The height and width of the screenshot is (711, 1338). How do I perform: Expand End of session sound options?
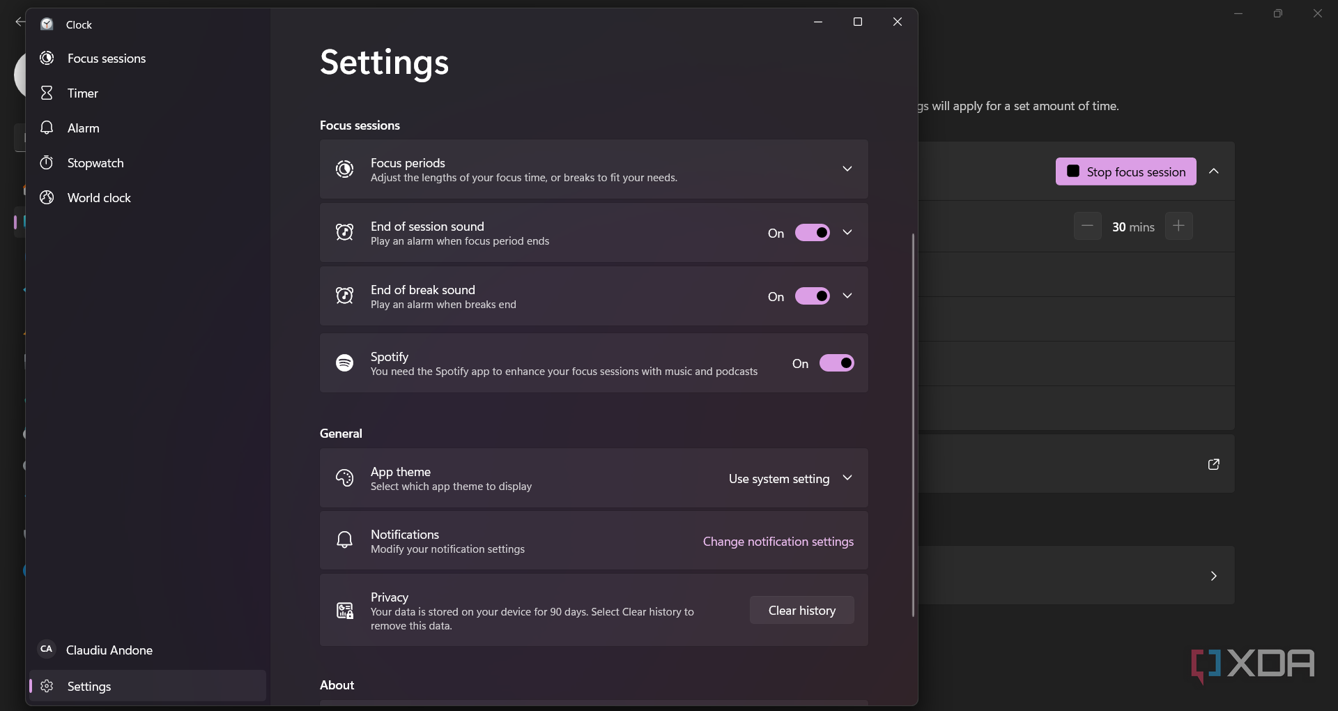(x=847, y=232)
